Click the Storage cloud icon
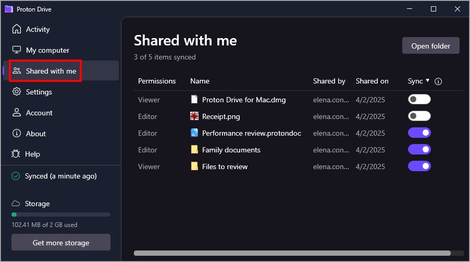This screenshot has width=470, height=262. (x=16, y=204)
